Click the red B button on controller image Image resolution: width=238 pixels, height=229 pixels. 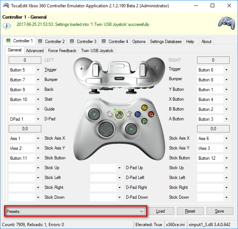tap(151, 114)
